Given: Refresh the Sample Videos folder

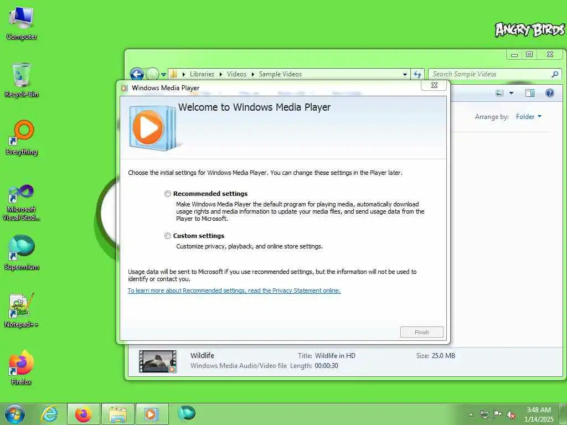Looking at the screenshot, I should 417,75.
